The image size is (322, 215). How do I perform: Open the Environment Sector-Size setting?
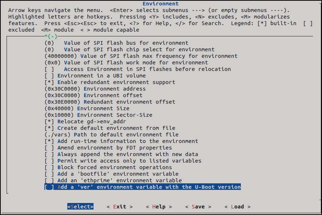(x=98, y=115)
